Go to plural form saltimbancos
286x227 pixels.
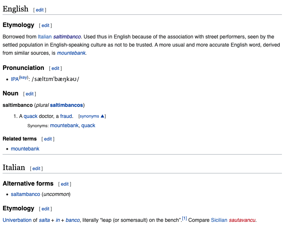pyautogui.click(x=66, y=105)
